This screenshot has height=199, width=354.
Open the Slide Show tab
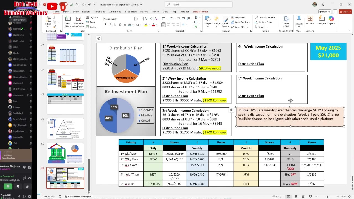(131, 12)
